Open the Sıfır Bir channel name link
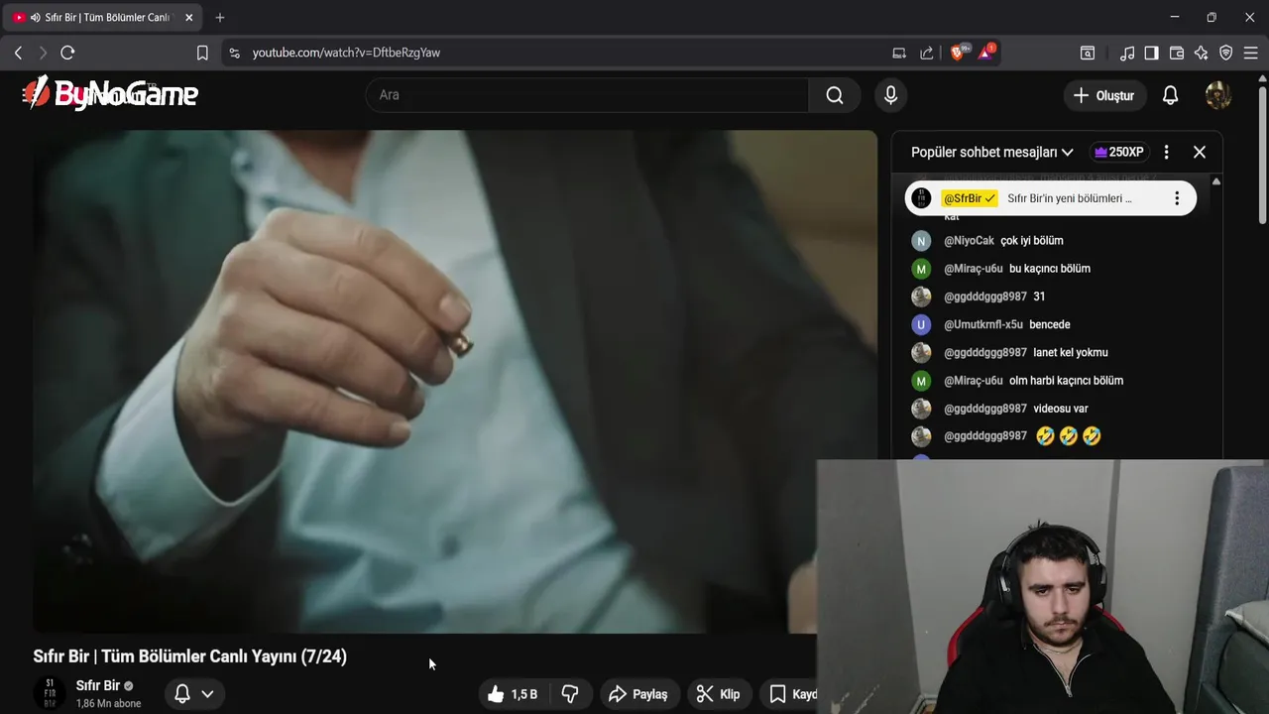1269x714 pixels. [98, 685]
